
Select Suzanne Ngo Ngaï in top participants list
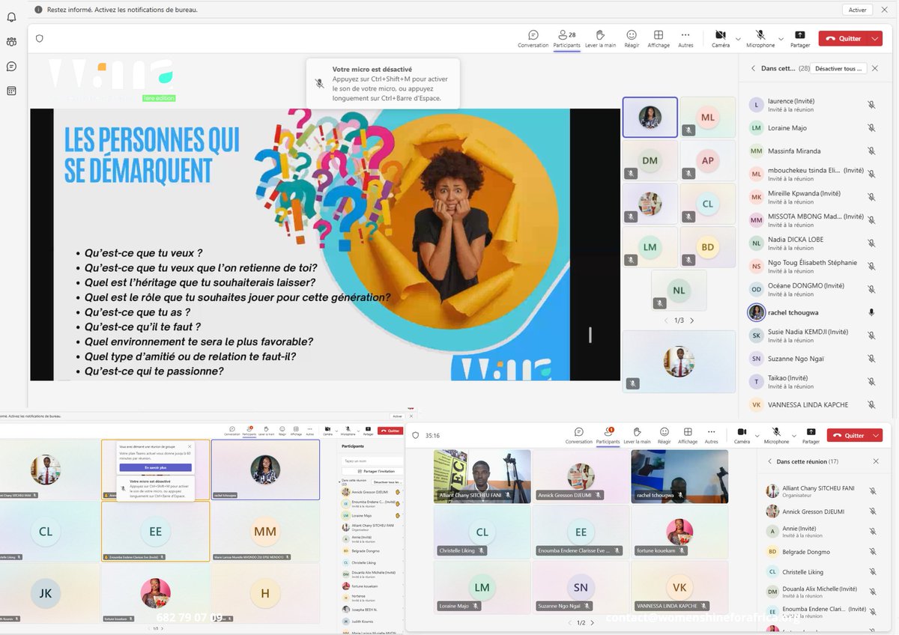813,359
